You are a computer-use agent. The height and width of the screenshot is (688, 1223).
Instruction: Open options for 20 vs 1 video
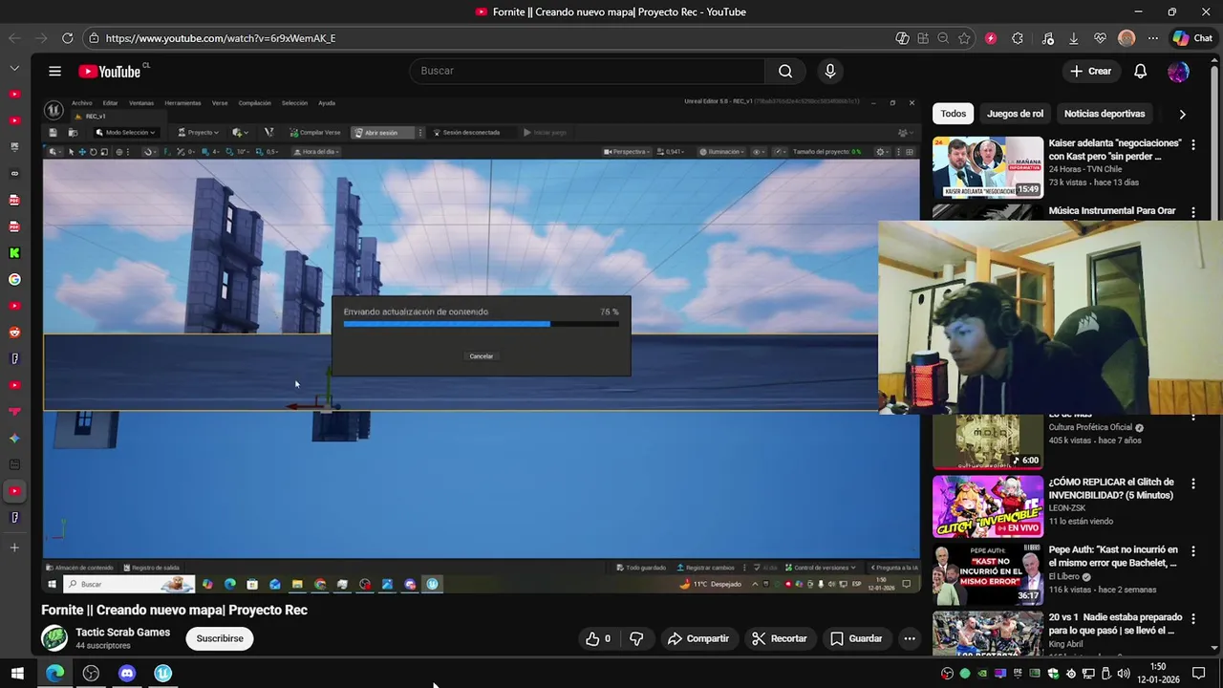[1192, 619]
